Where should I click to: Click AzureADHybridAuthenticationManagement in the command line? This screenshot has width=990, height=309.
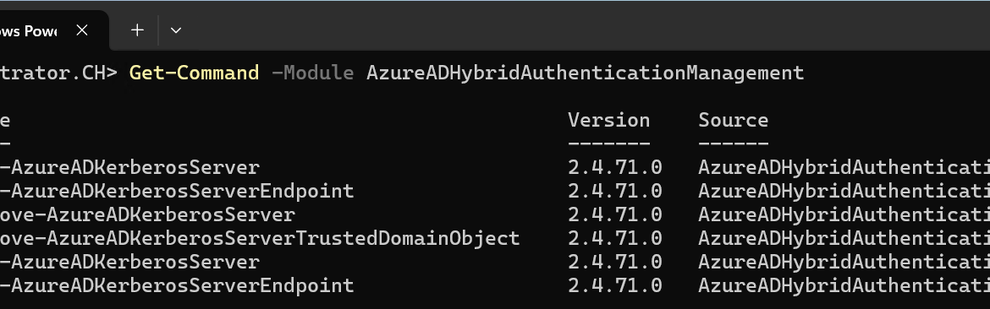586,73
